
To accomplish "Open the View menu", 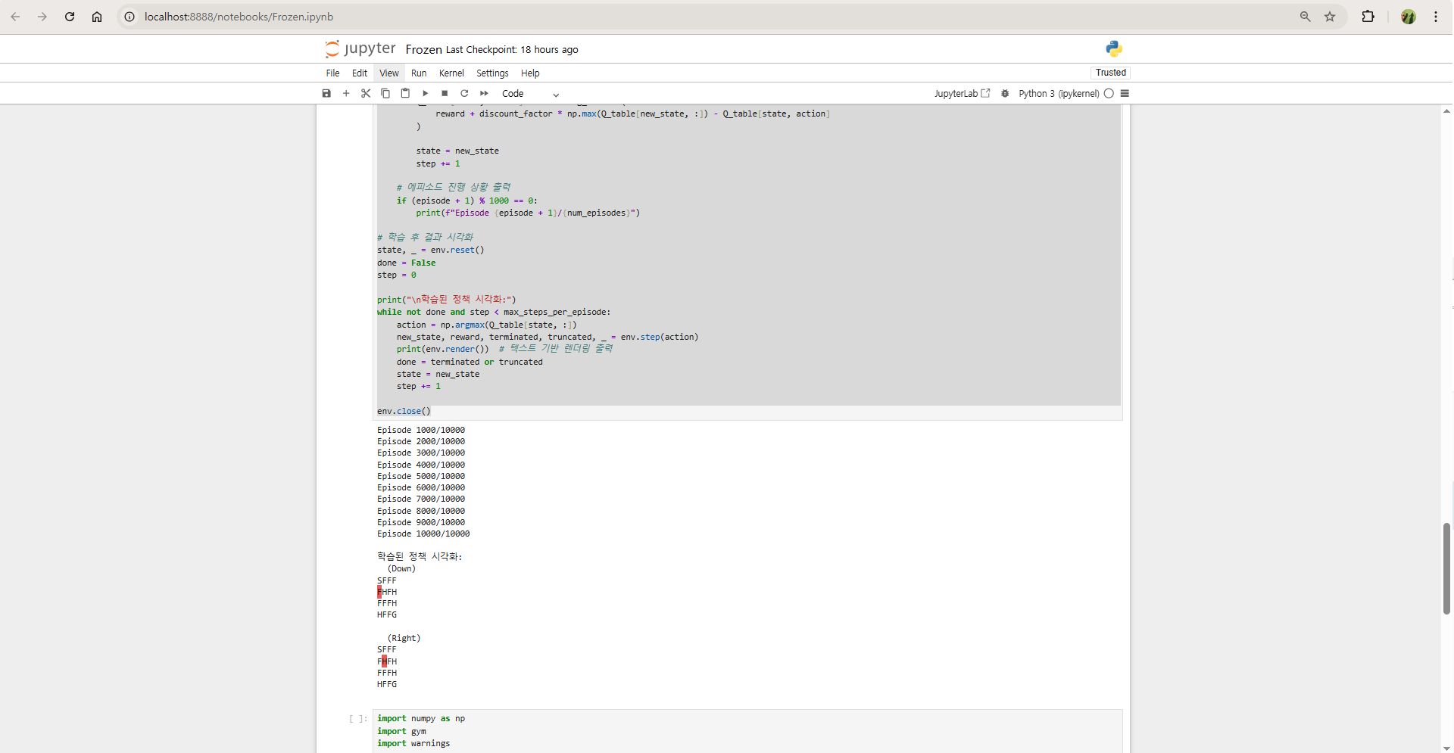I will (389, 73).
